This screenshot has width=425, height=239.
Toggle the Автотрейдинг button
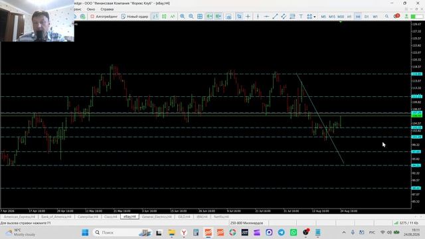(x=104, y=17)
